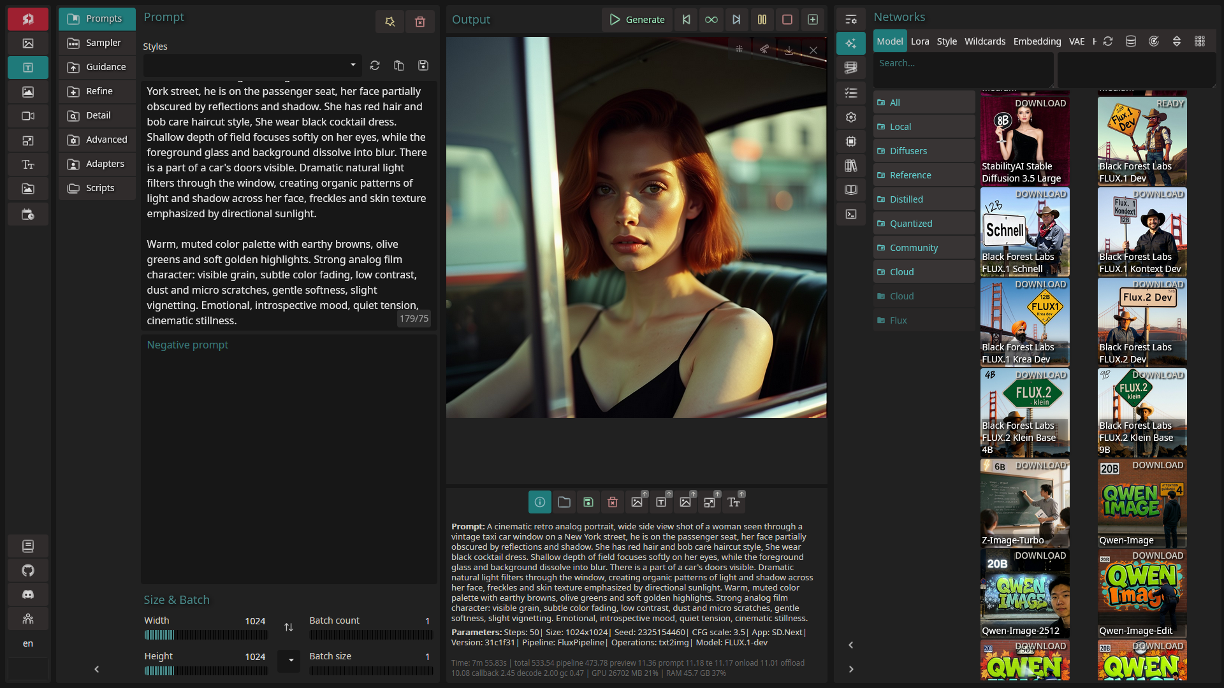The image size is (1224, 688).
Task: Click the refresh styles icon
Action: click(375, 65)
